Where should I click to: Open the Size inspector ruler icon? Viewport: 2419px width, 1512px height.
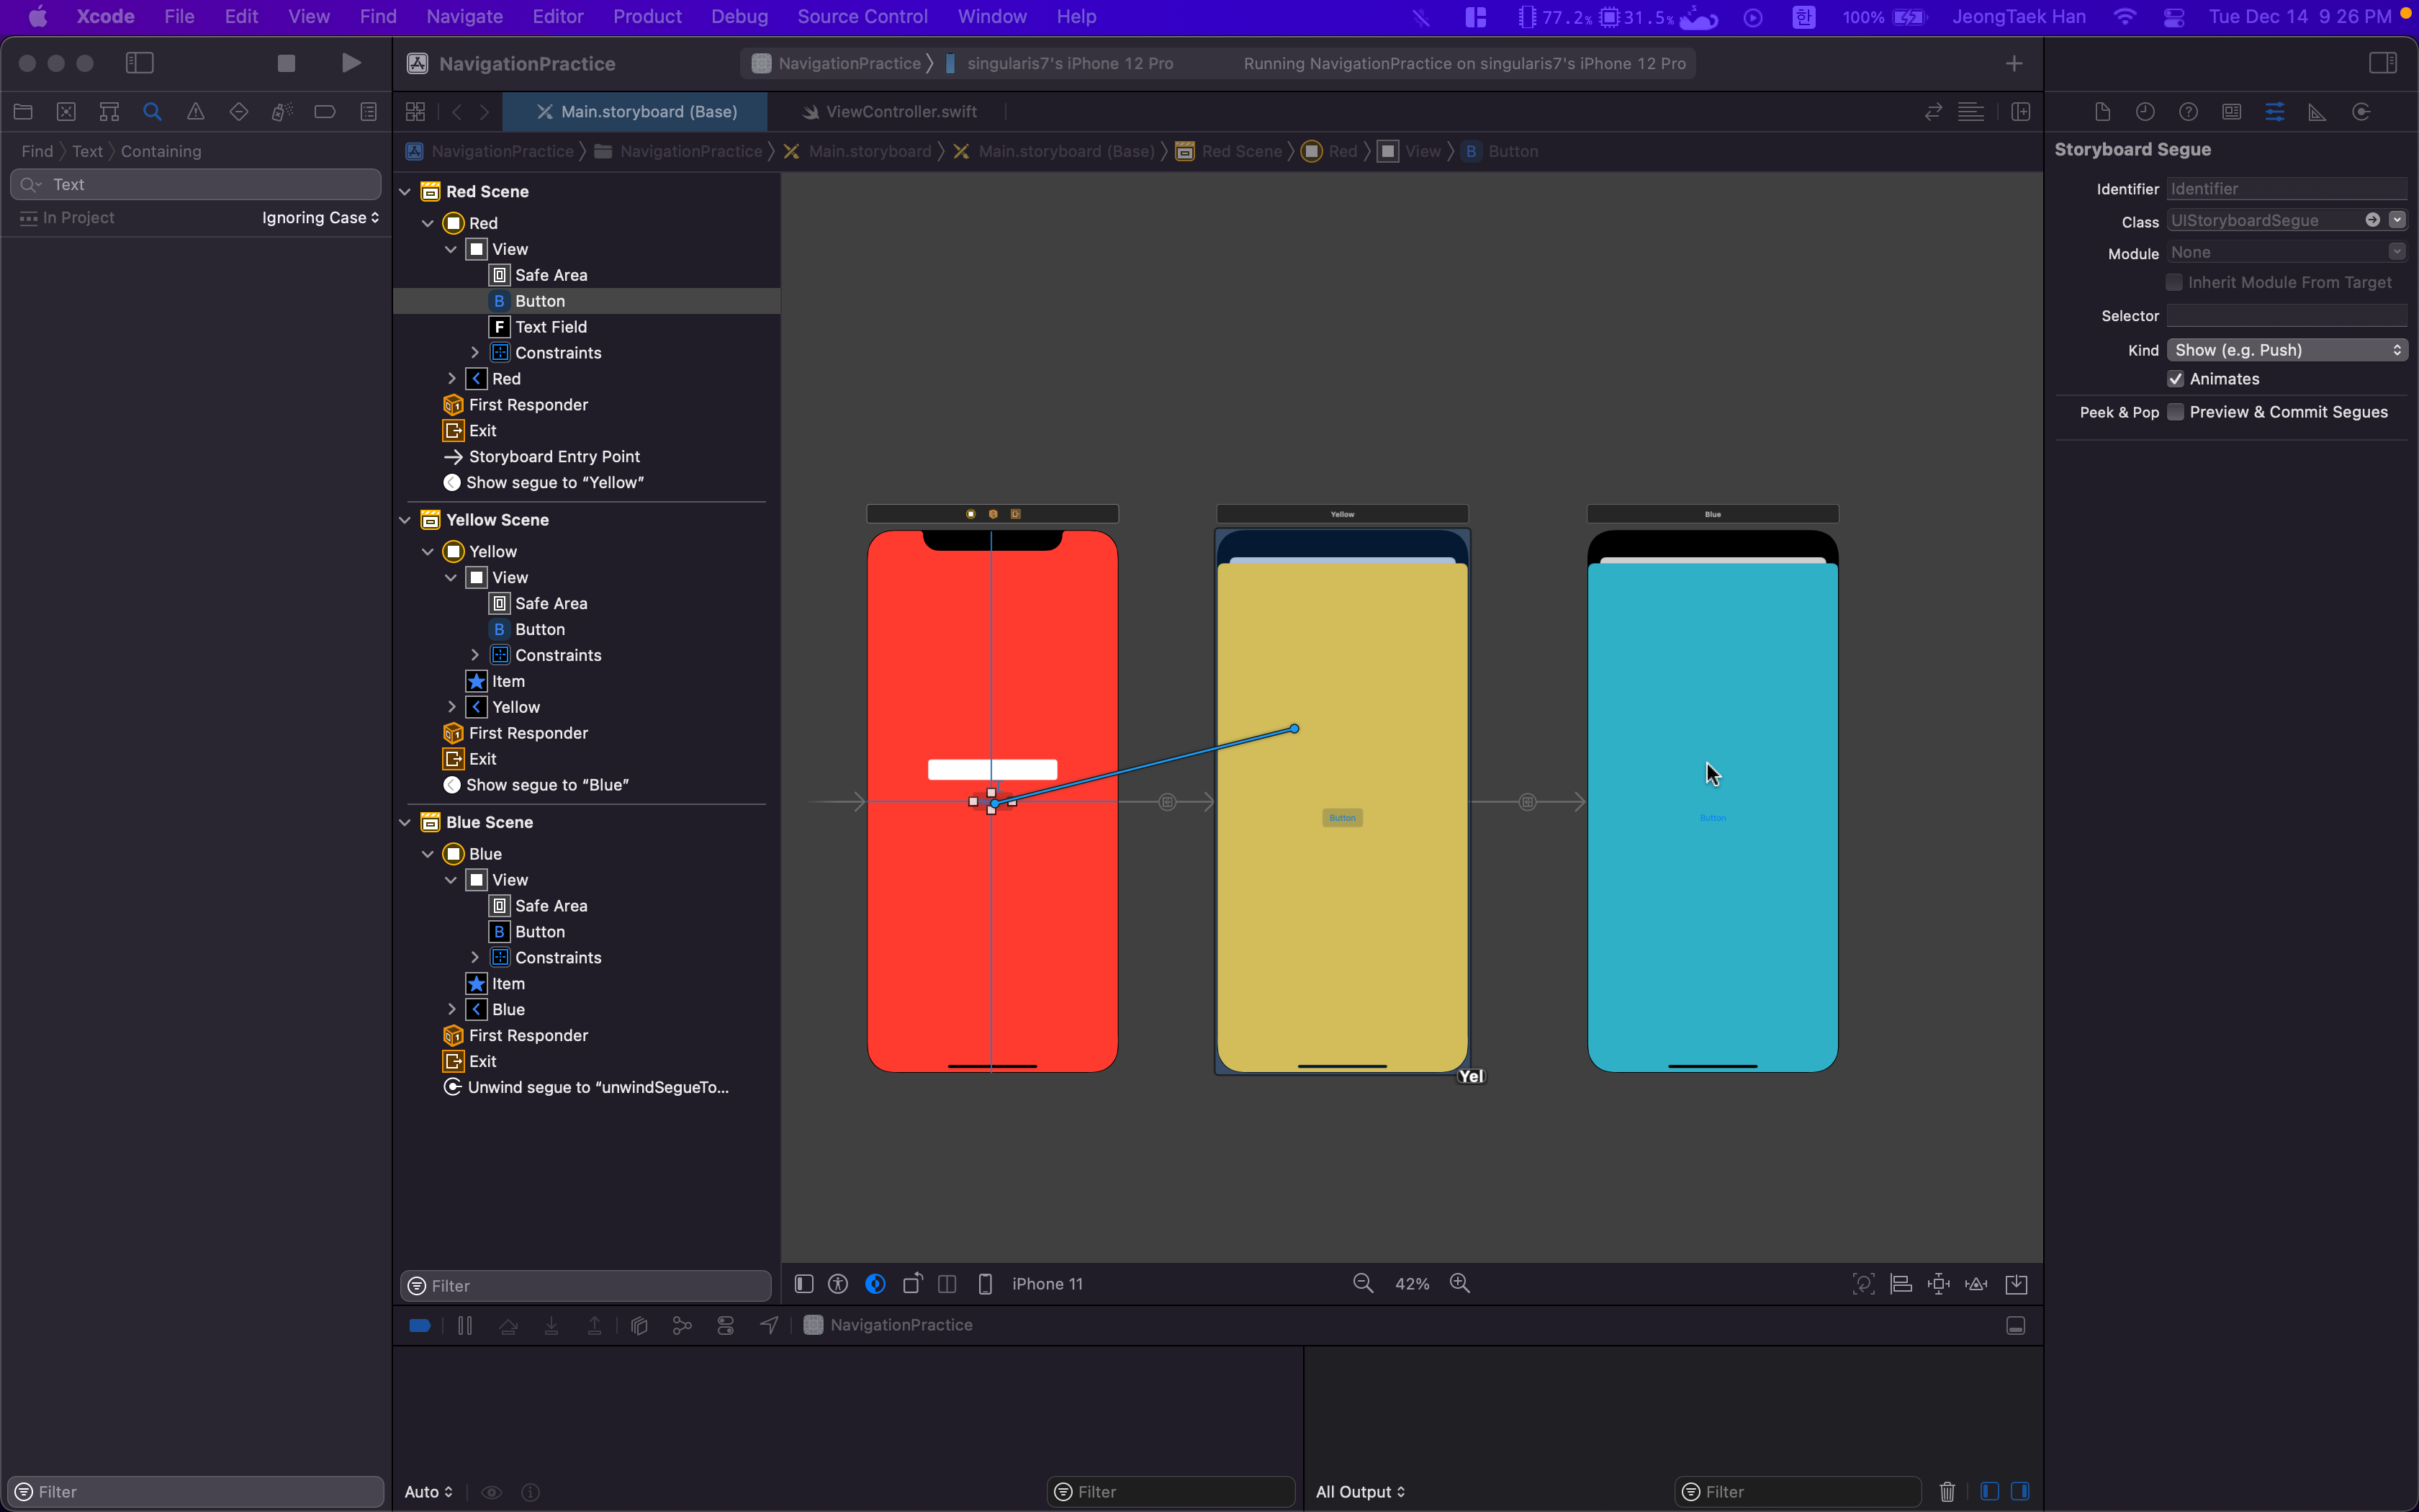pos(2317,112)
